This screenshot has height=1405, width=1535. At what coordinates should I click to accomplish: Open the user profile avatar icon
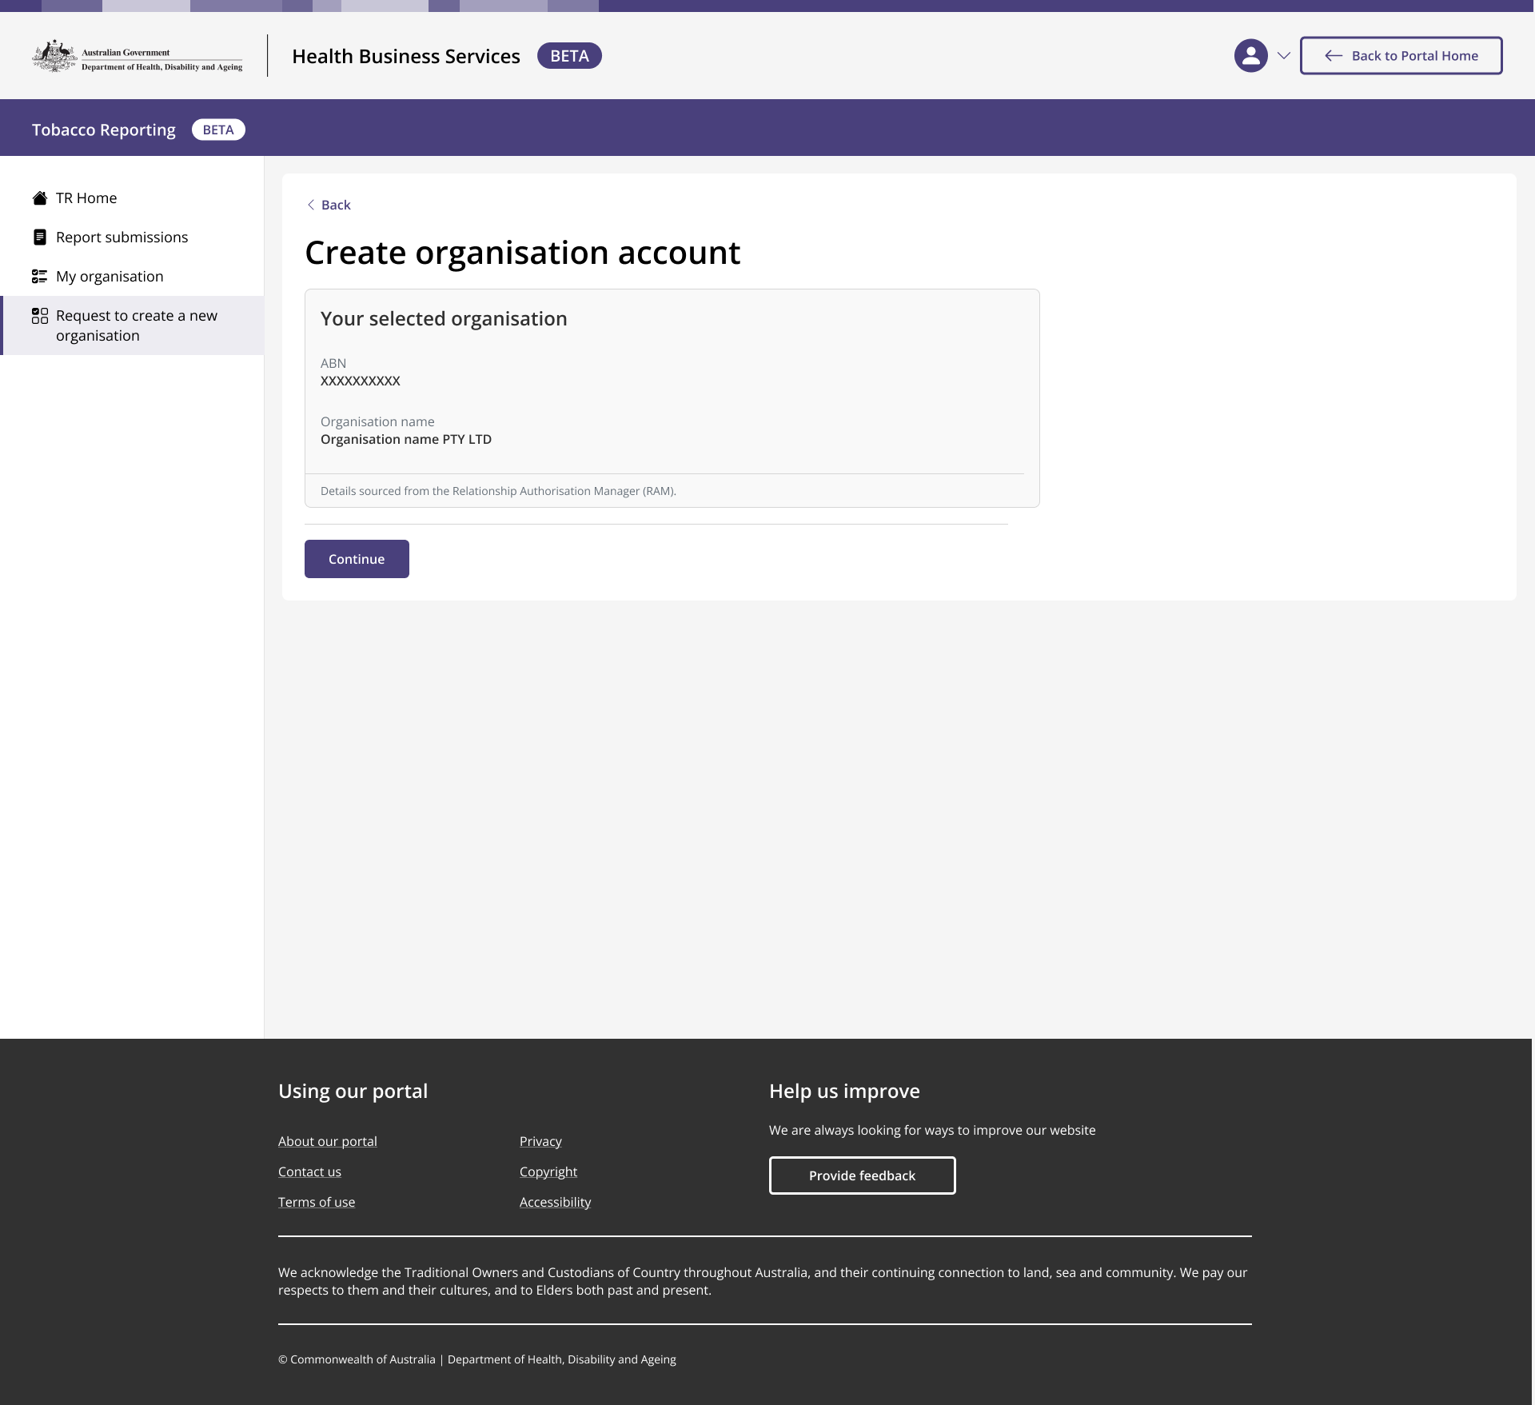pyautogui.click(x=1251, y=56)
